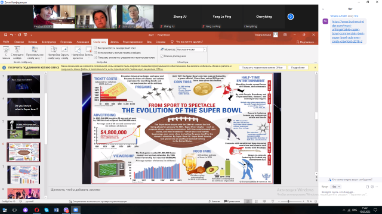Switch to the Рецензирование ribbon tab

[x=133, y=42]
